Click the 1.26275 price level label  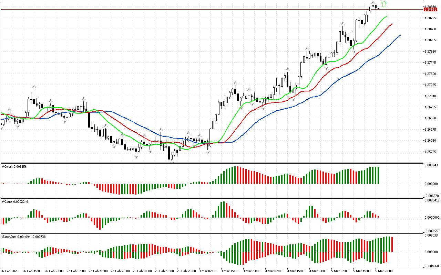pyautogui.click(x=431, y=130)
